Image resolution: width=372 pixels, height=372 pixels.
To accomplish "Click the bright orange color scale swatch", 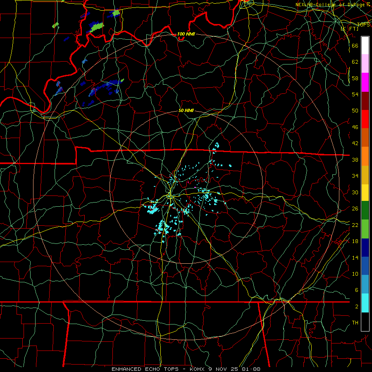I will click(x=365, y=156).
